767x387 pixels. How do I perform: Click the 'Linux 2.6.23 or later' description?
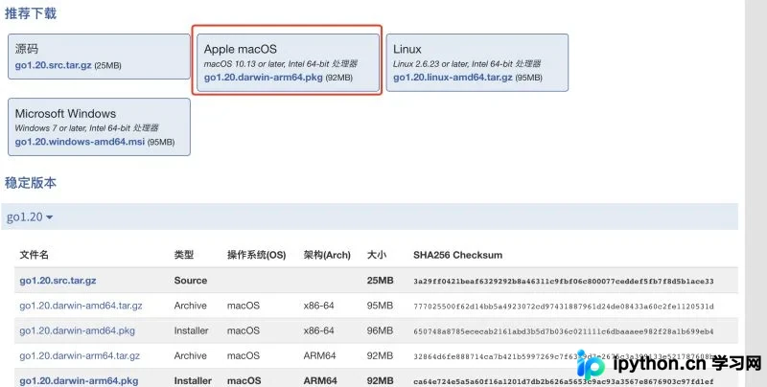[x=467, y=63]
